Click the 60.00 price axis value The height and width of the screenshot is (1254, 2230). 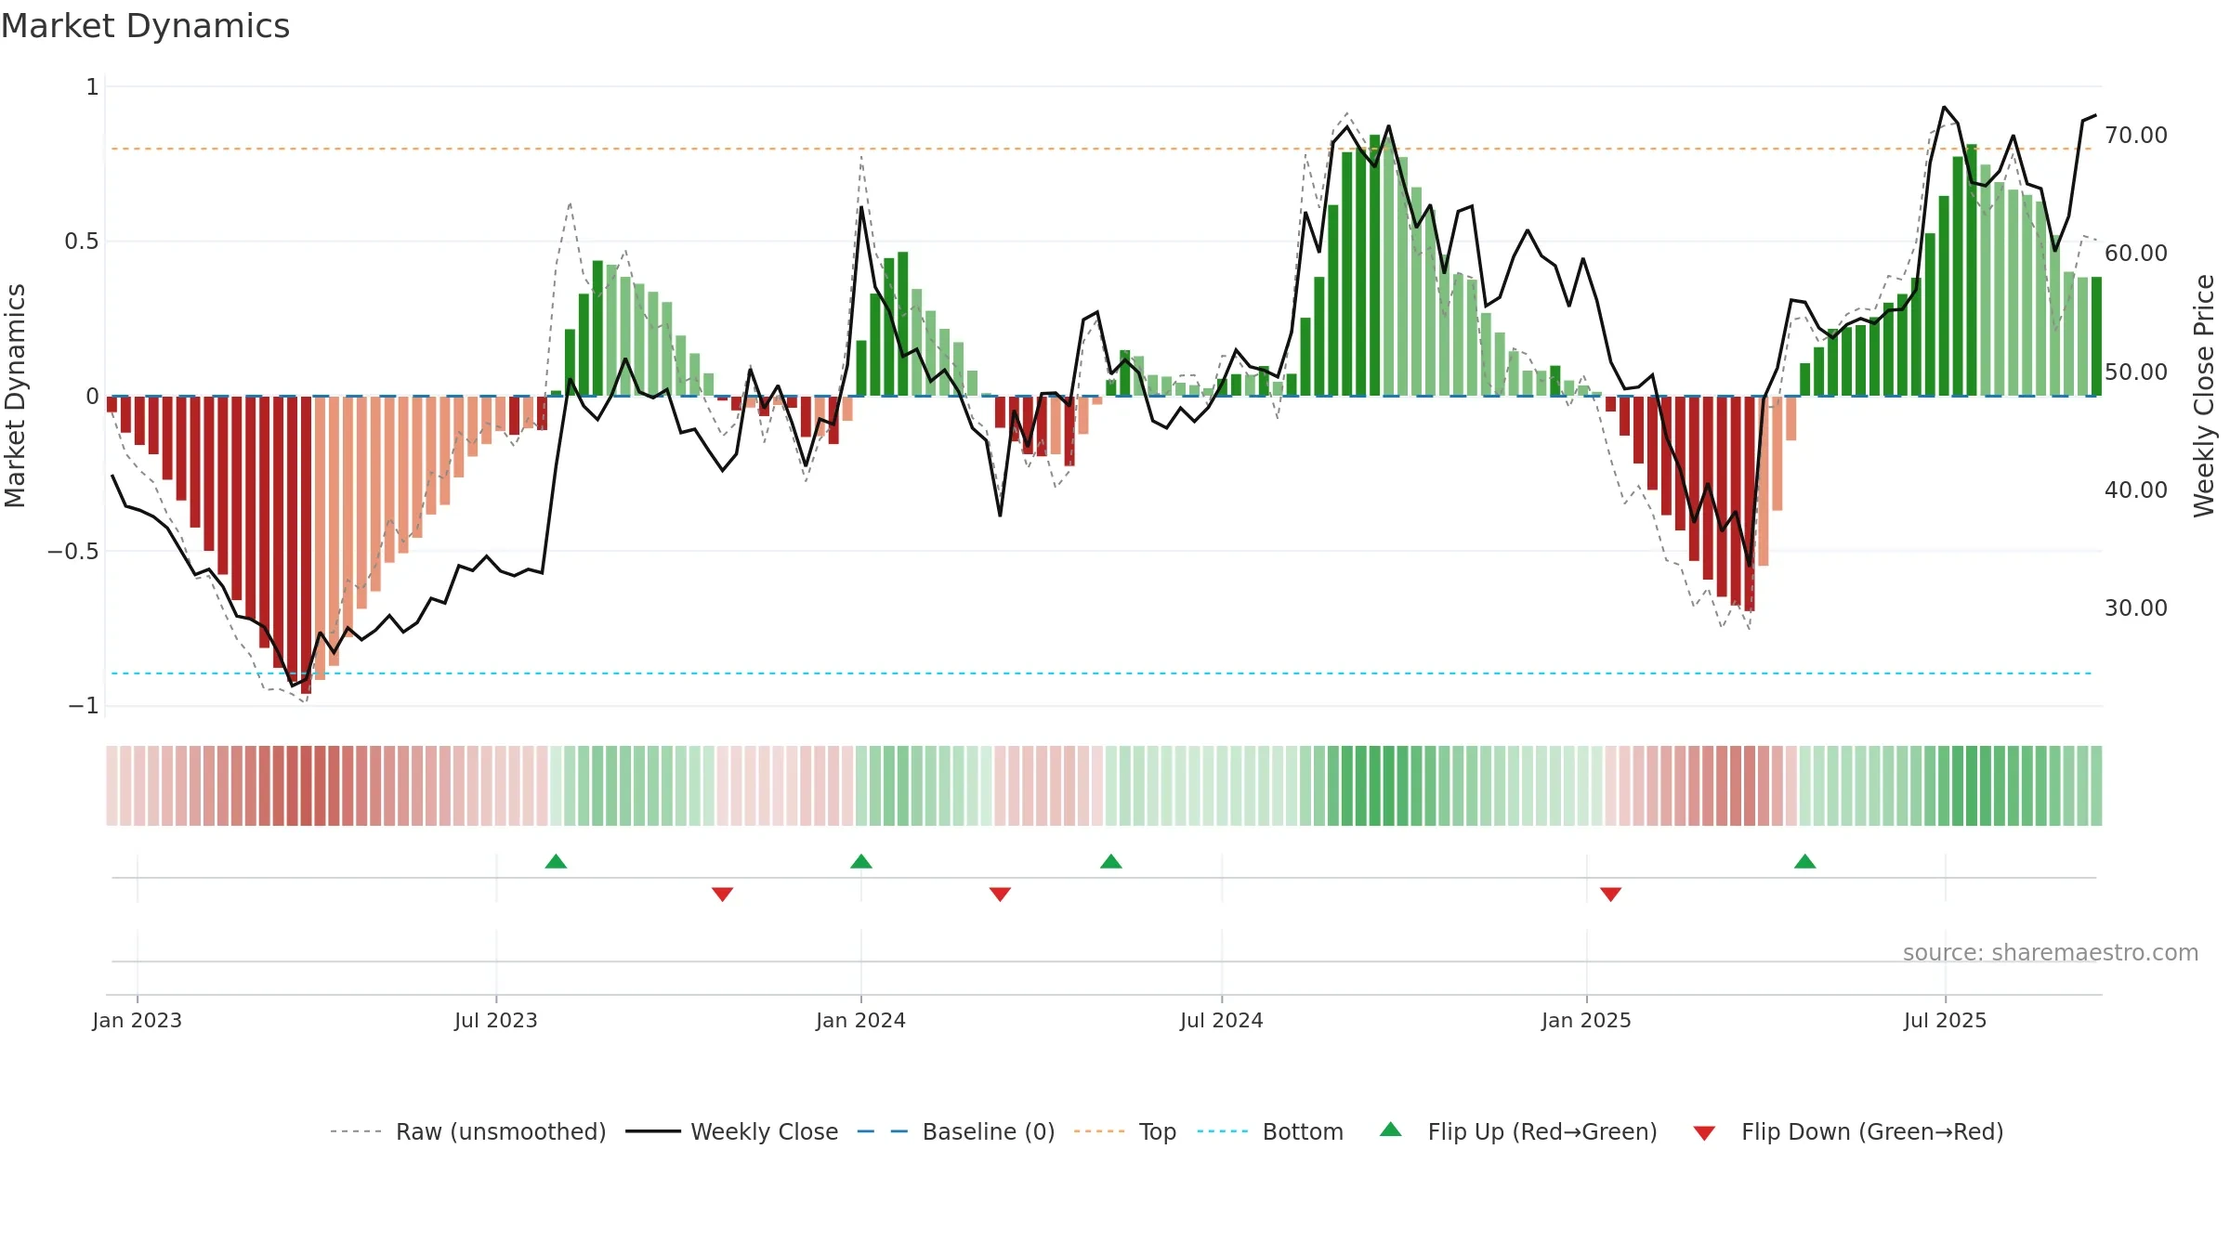click(x=2136, y=254)
